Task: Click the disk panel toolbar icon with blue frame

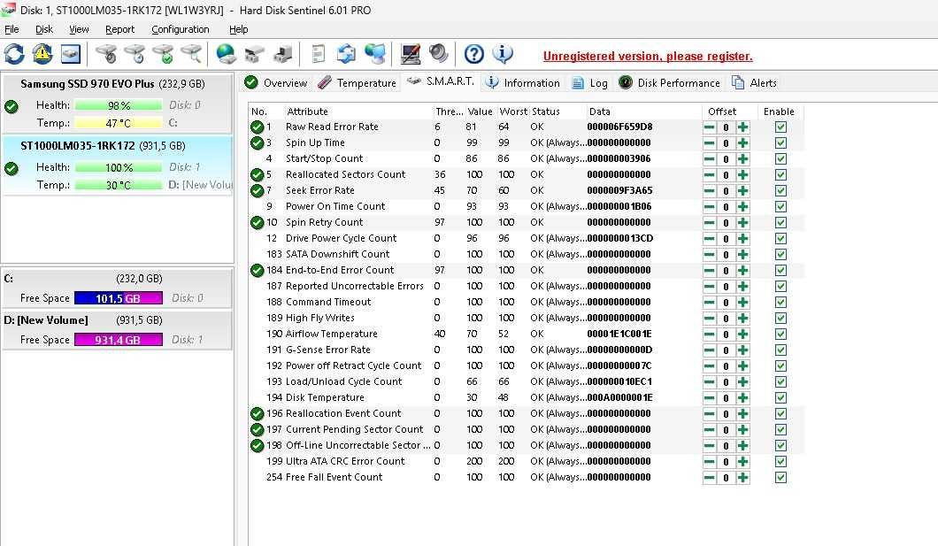Action: point(71,54)
